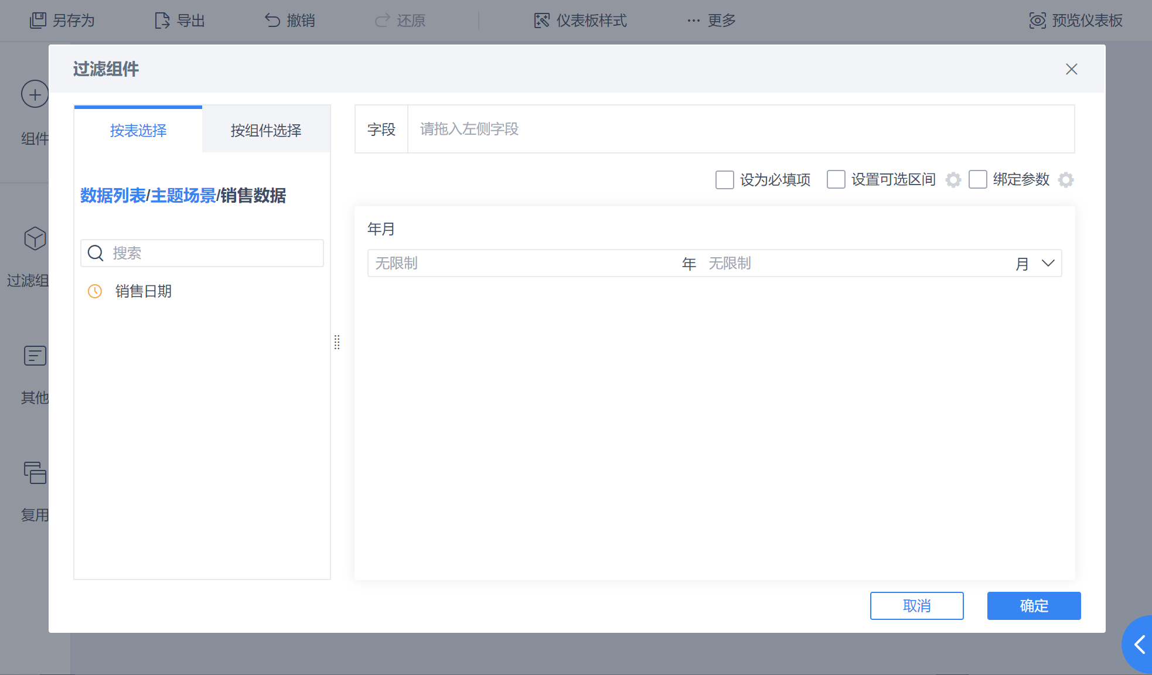Click the Export icon in top toolbar
The height and width of the screenshot is (675, 1152).
point(162,21)
